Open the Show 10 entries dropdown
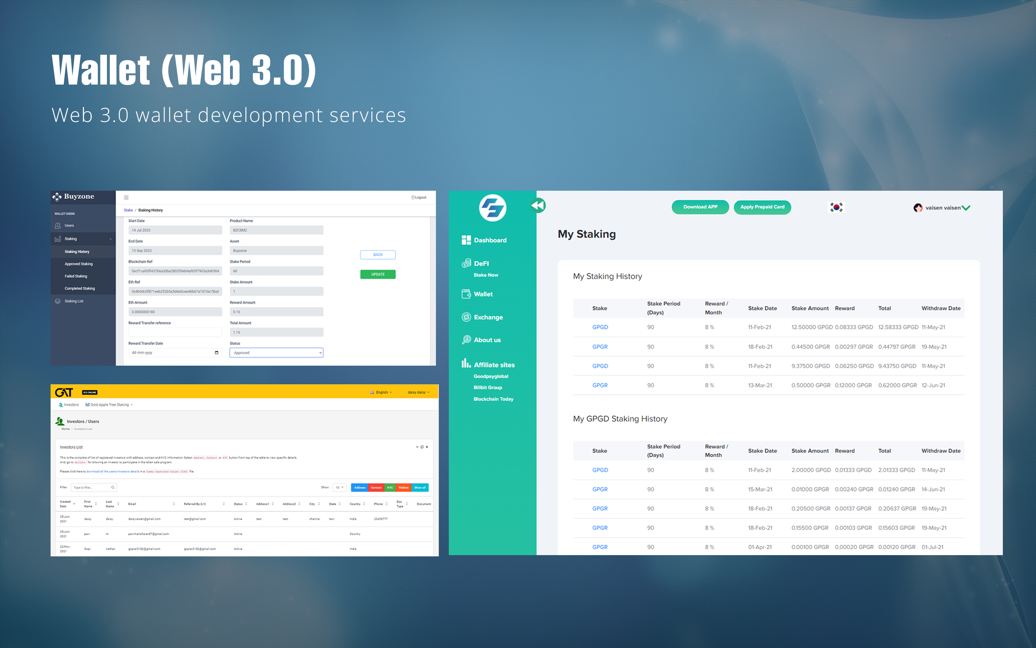This screenshot has width=1036, height=648. [340, 487]
